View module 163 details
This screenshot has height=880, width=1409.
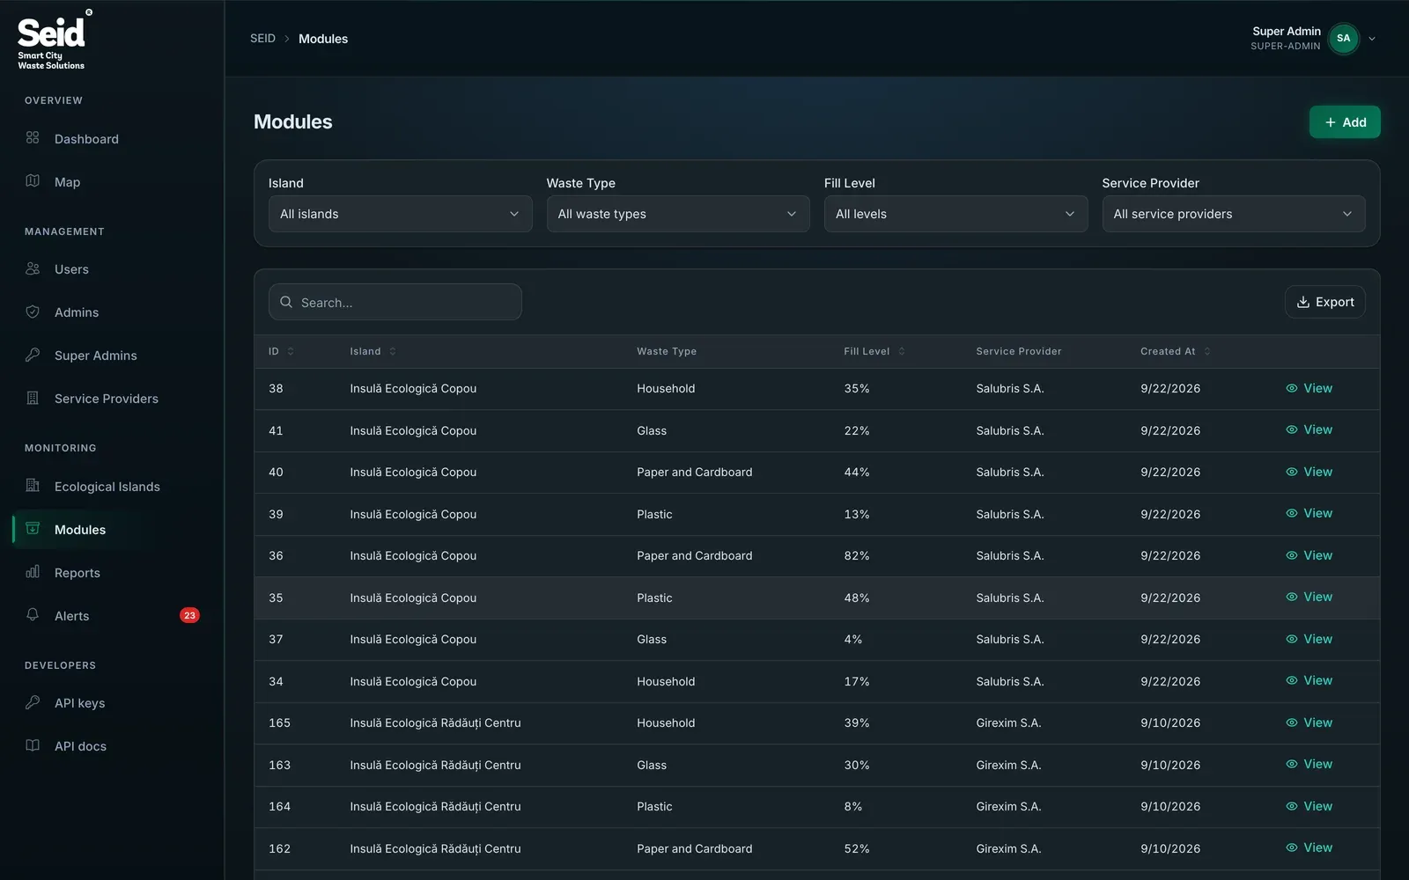point(1309,764)
